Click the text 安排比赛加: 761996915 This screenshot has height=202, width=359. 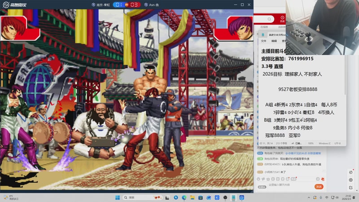pyautogui.click(x=287, y=59)
